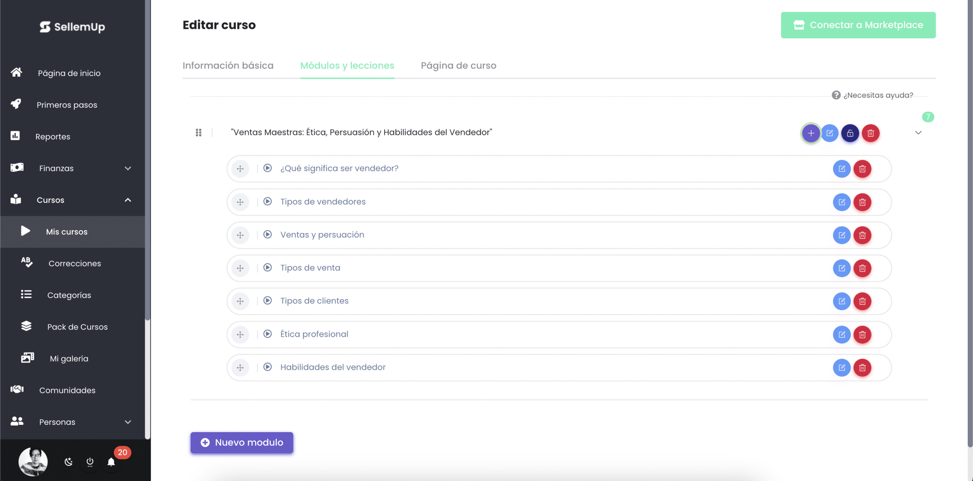Click the main page vertical scrollbar
The height and width of the screenshot is (481, 973).
click(x=970, y=224)
